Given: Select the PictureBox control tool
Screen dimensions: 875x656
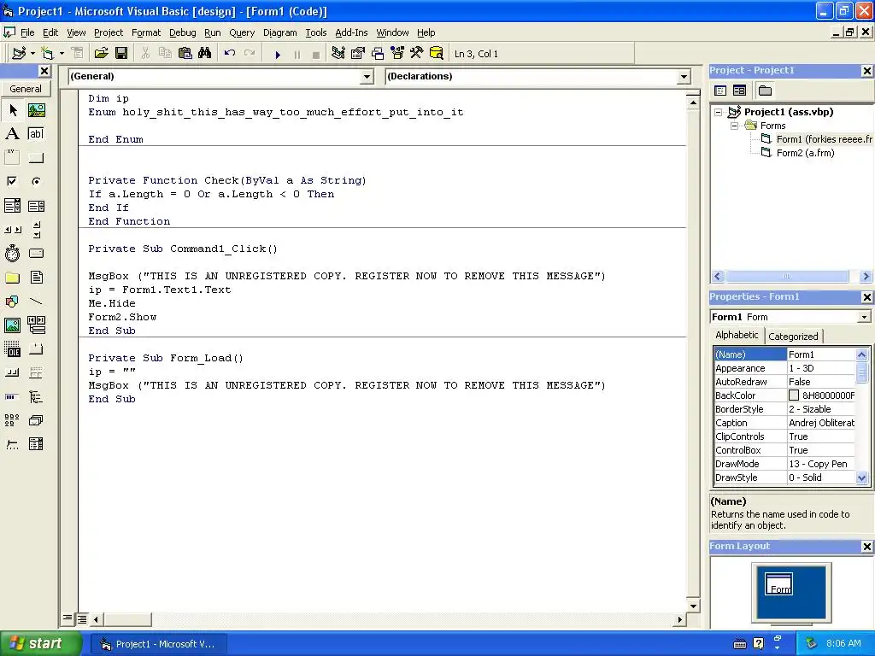Looking at the screenshot, I should (x=36, y=110).
